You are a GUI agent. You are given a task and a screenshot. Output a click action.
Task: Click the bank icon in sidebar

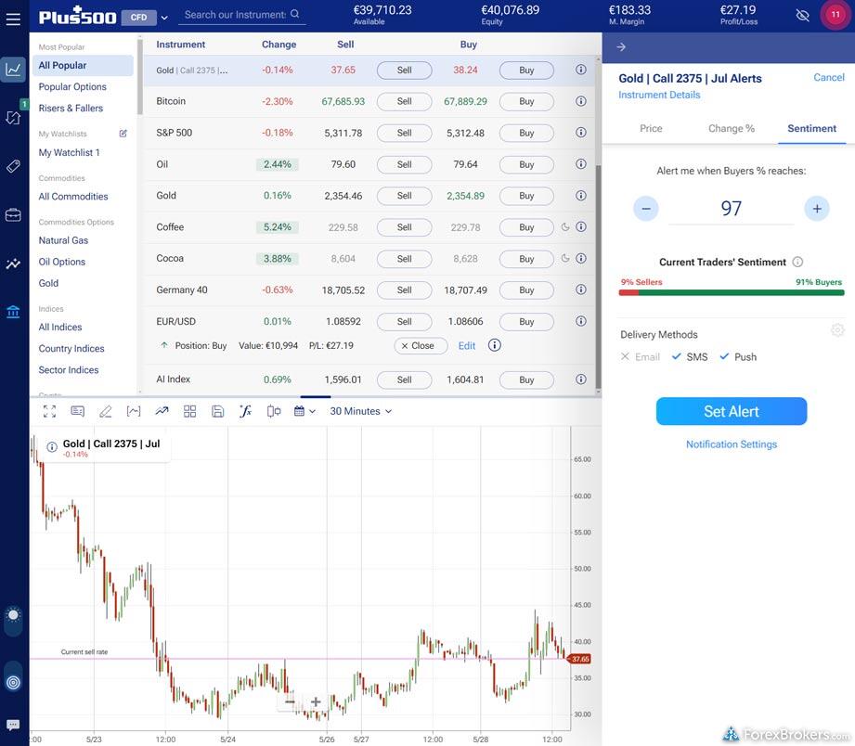click(x=13, y=312)
